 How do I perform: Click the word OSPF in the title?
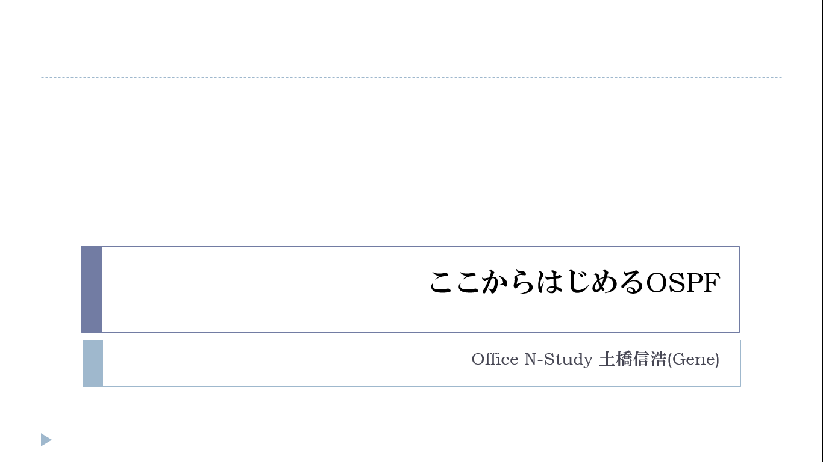pos(683,283)
